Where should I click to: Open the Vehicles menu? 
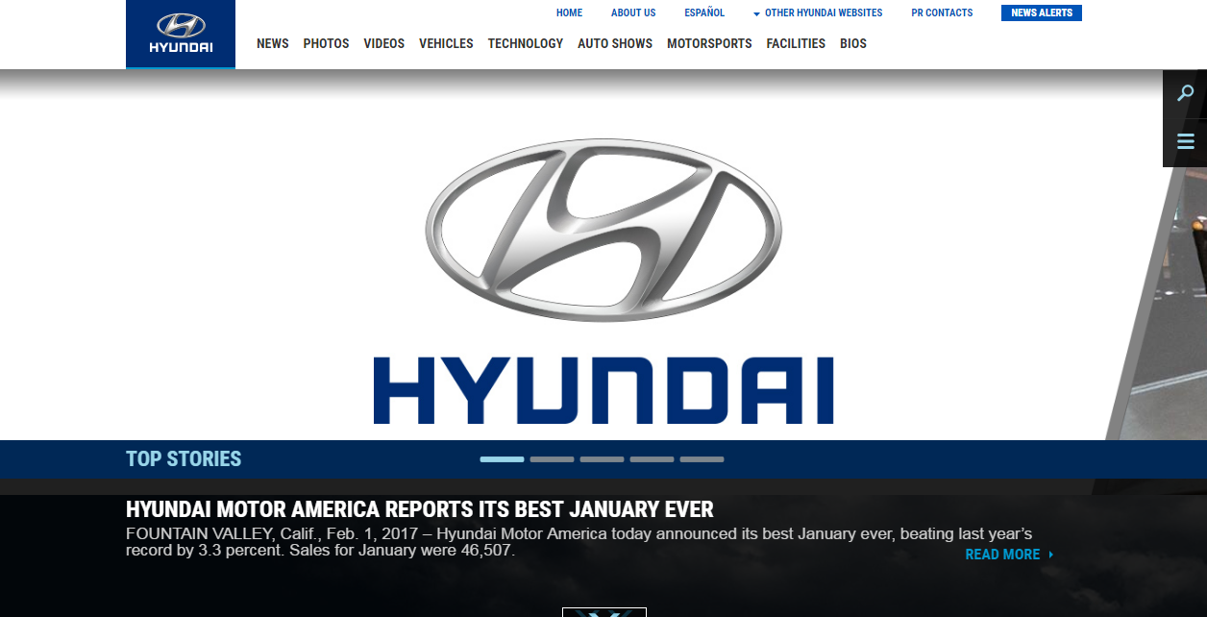point(446,43)
